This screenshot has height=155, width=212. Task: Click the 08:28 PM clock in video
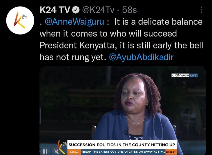171,152
